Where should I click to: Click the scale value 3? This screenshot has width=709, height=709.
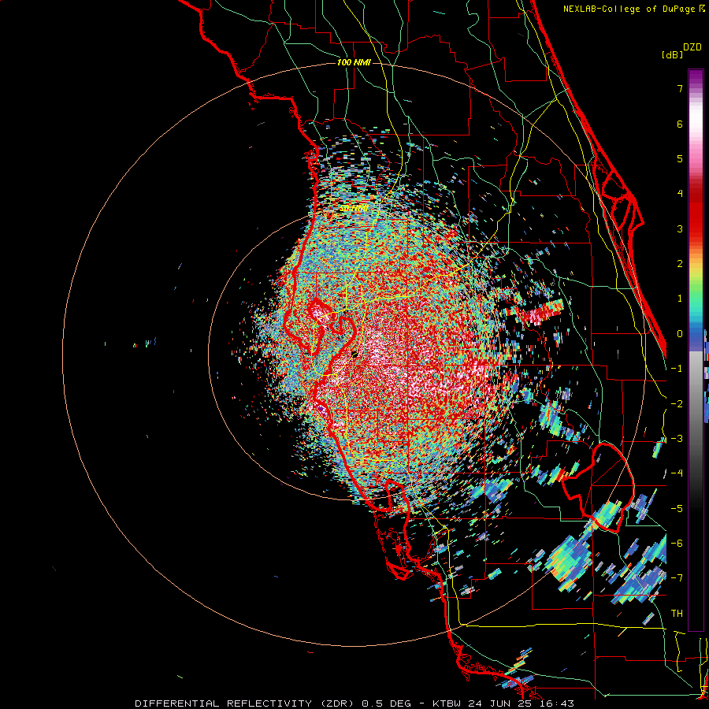(x=680, y=228)
